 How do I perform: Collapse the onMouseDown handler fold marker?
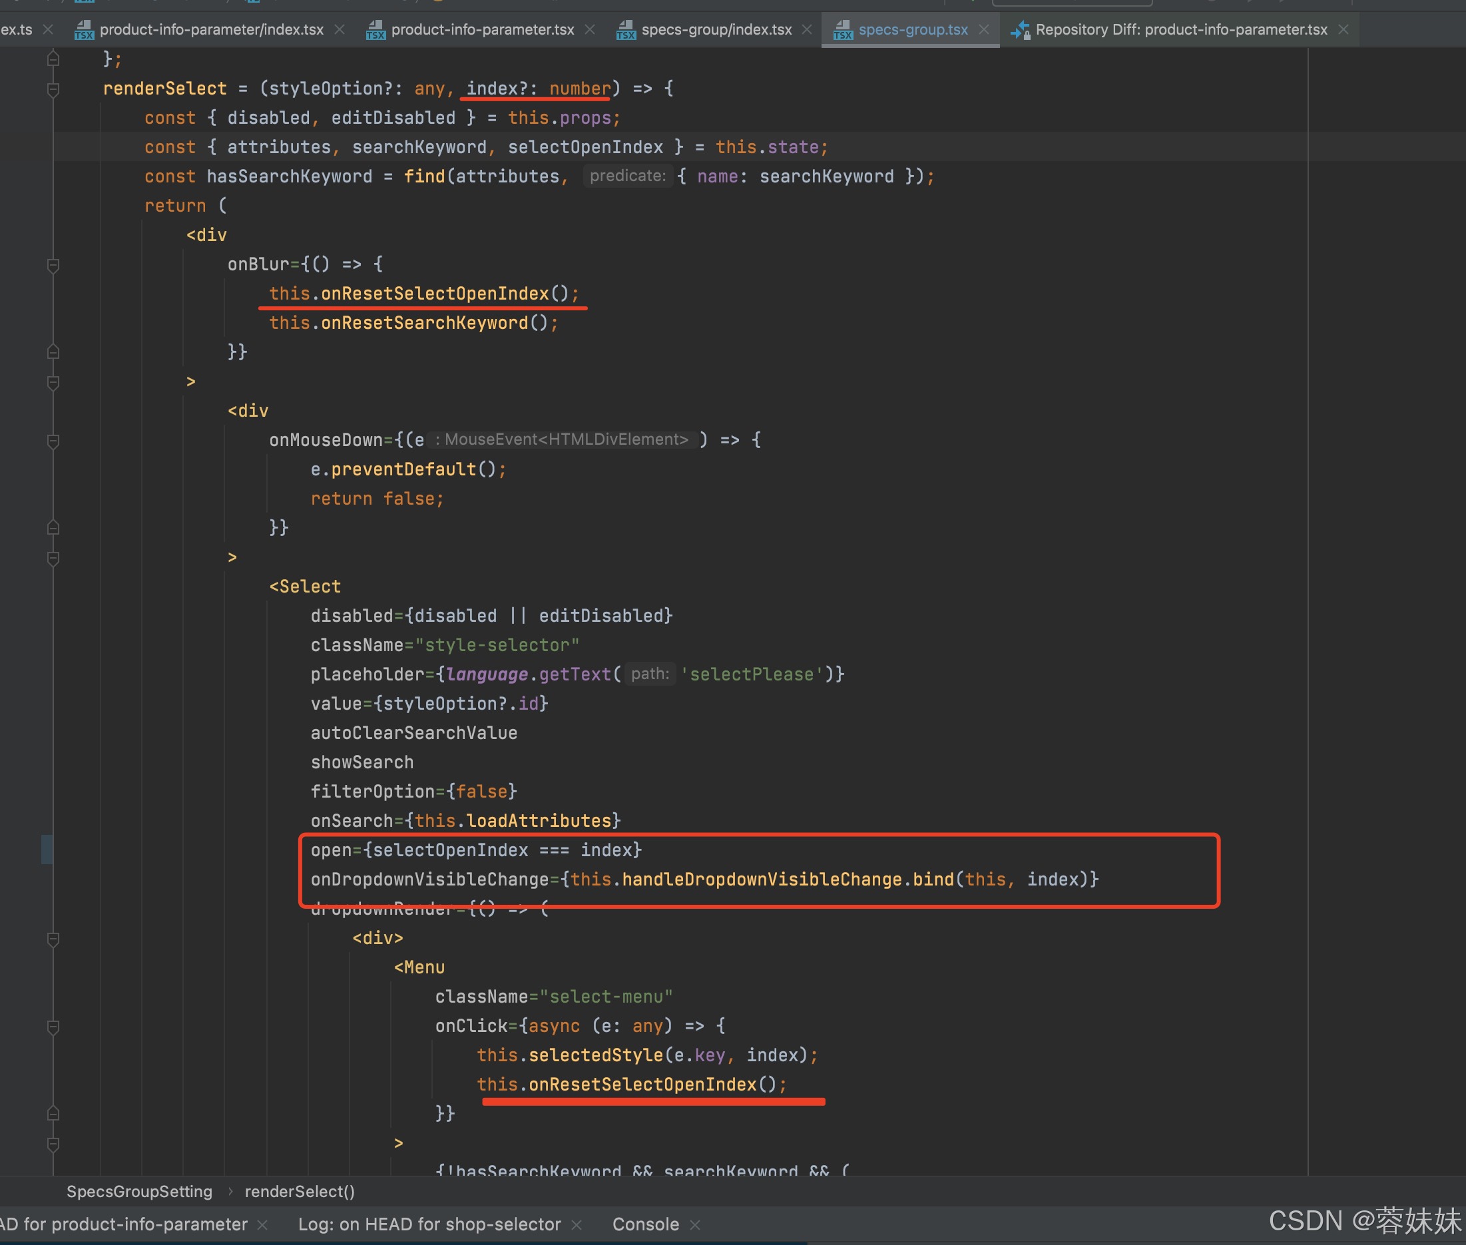(x=53, y=441)
